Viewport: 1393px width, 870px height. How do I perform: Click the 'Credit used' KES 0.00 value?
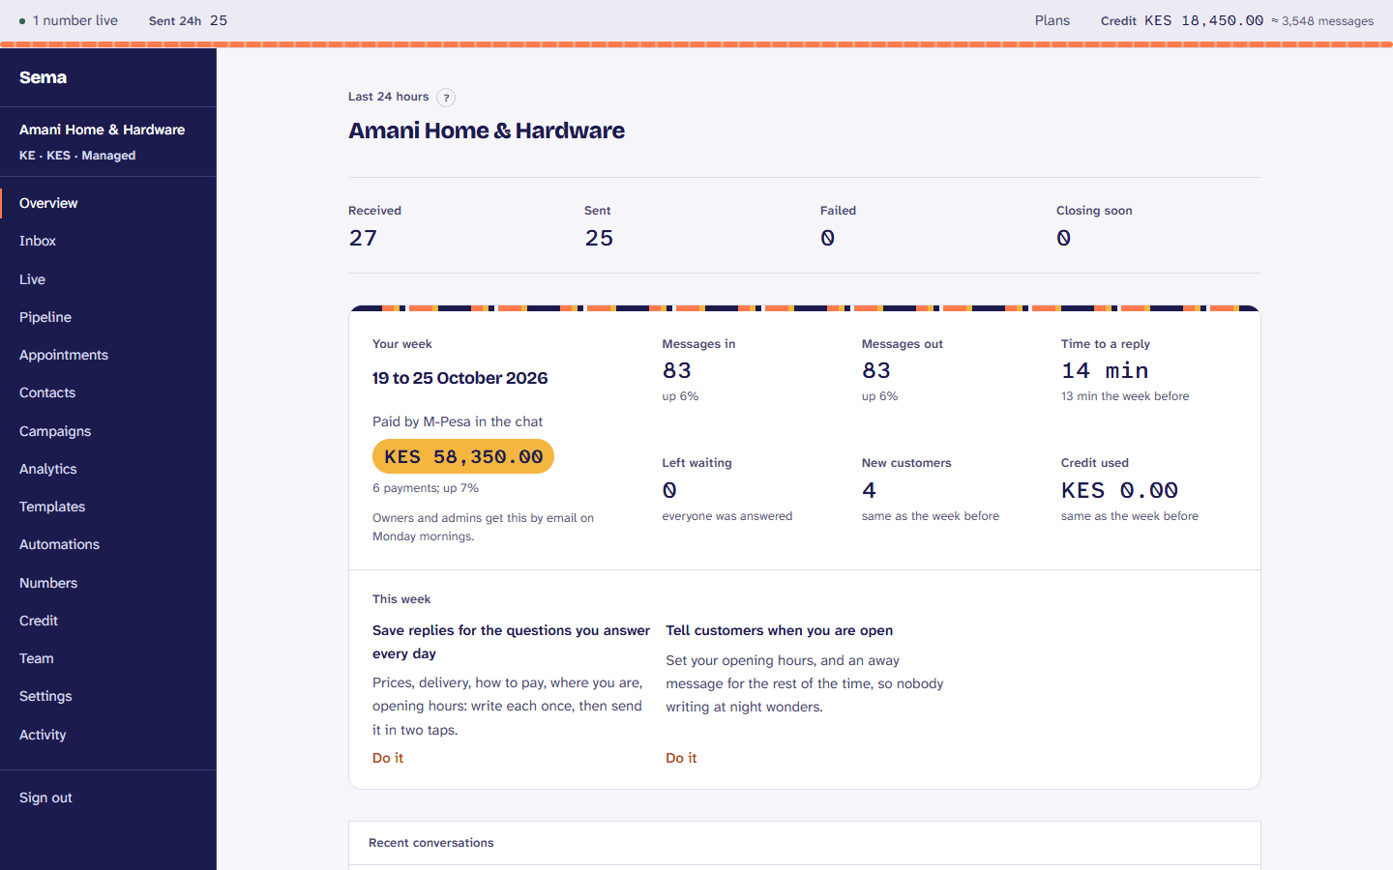1119,490
